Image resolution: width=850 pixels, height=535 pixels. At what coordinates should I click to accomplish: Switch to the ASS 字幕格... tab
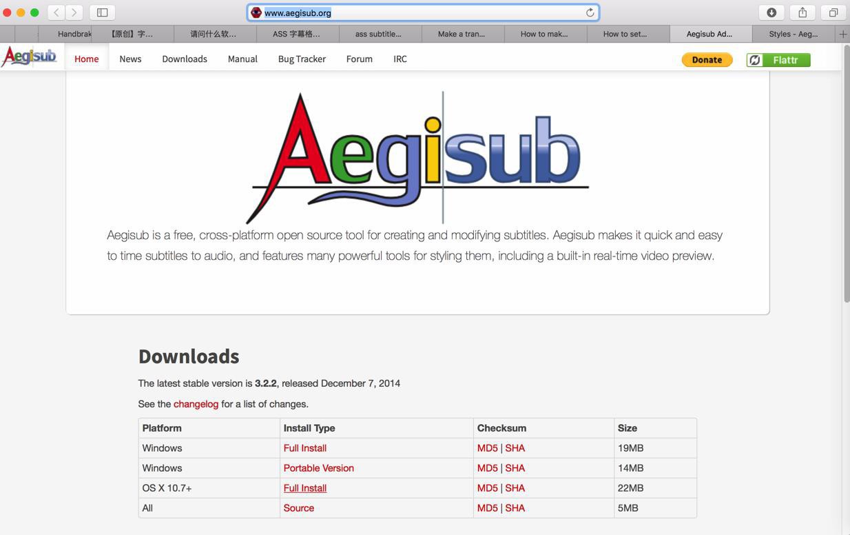(x=297, y=34)
